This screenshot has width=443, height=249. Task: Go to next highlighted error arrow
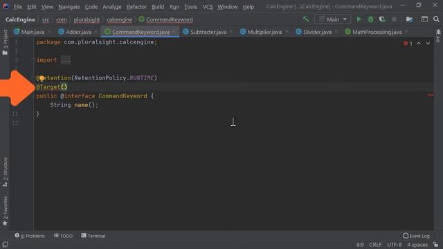tap(428, 43)
